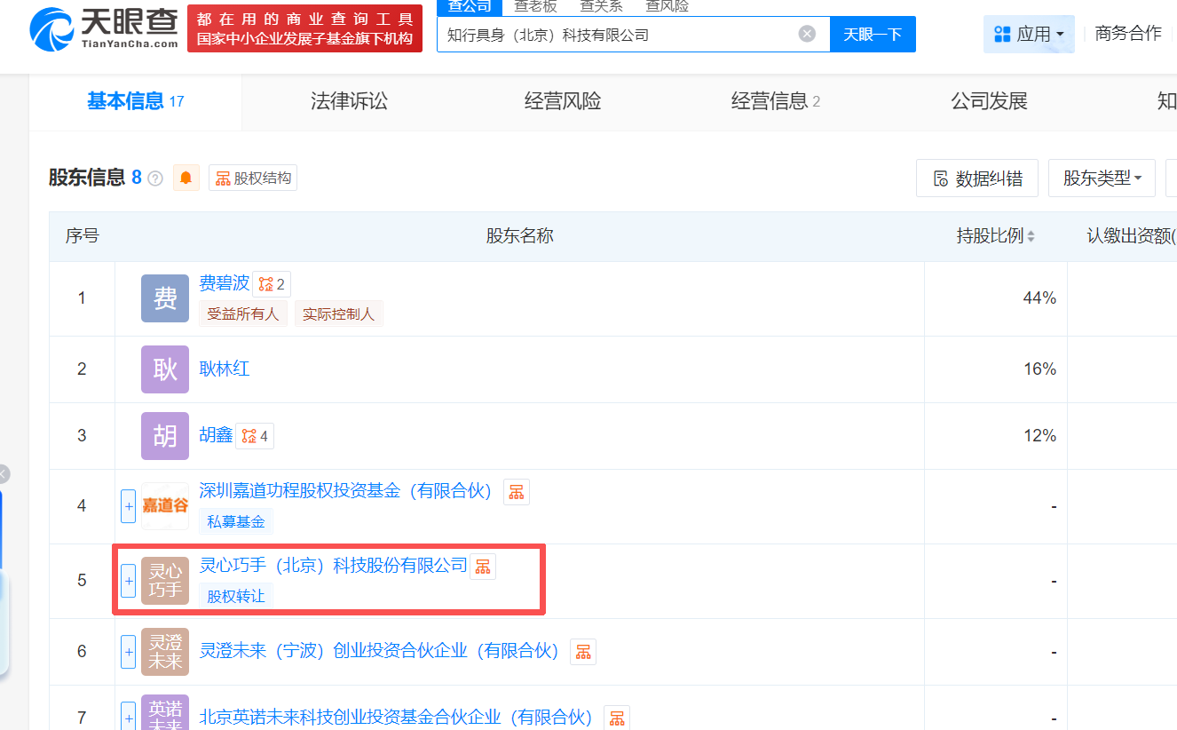The width and height of the screenshot is (1177, 730).
Task: Click the relation icon with 4 beside 胡鑫
Action: pyautogui.click(x=255, y=436)
